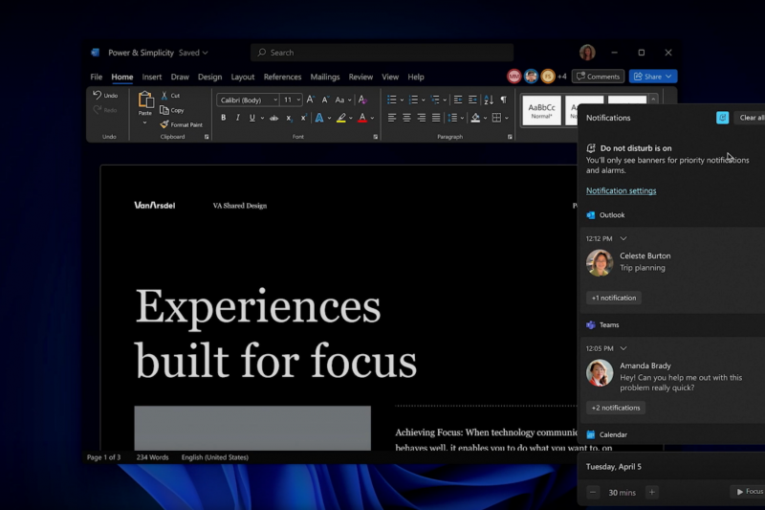Switch to the Draw tab
The image size is (765, 510).
pyautogui.click(x=180, y=78)
